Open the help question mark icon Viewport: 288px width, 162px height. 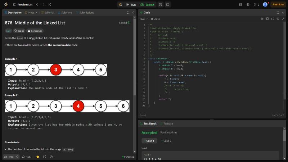(x=51, y=157)
